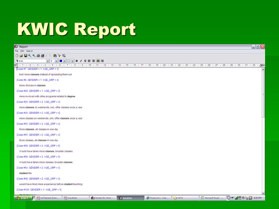Click the line 'more involved with other programs related to degree'

point(47,96)
